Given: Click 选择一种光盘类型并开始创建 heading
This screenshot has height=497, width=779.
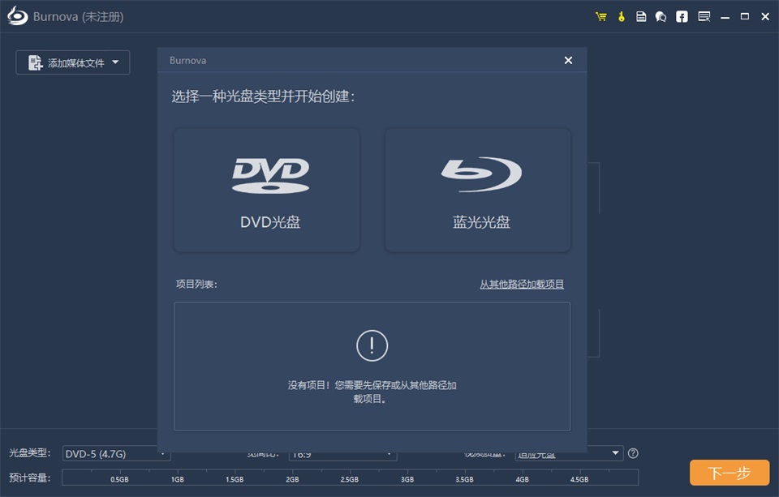Looking at the screenshot, I should click(263, 96).
